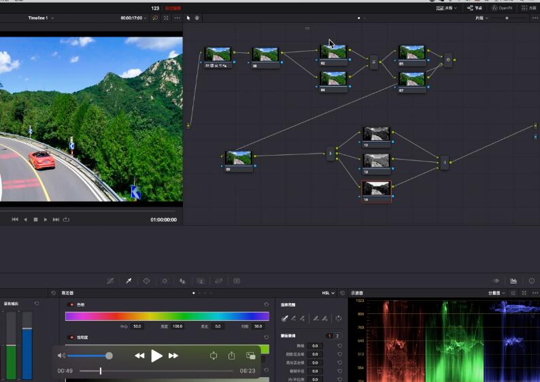Screen dimensions: 540x382
Task: Open the scopes three-dot options menu
Action: 535,293
